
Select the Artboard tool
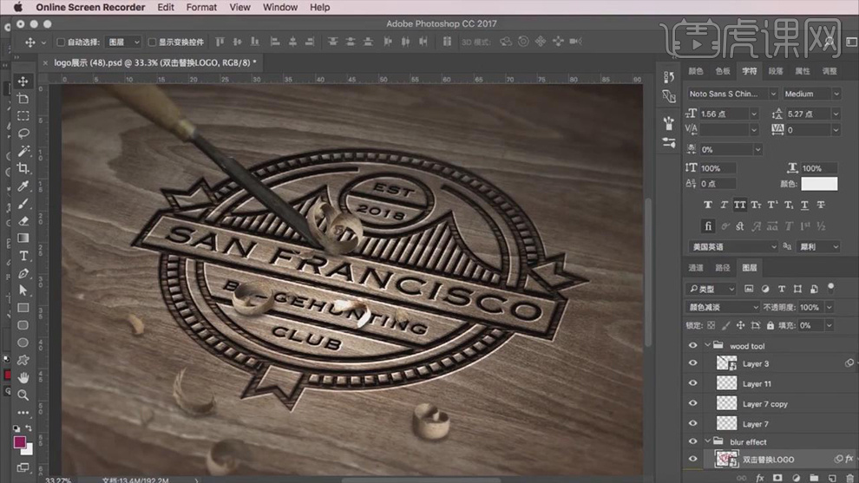click(x=23, y=99)
